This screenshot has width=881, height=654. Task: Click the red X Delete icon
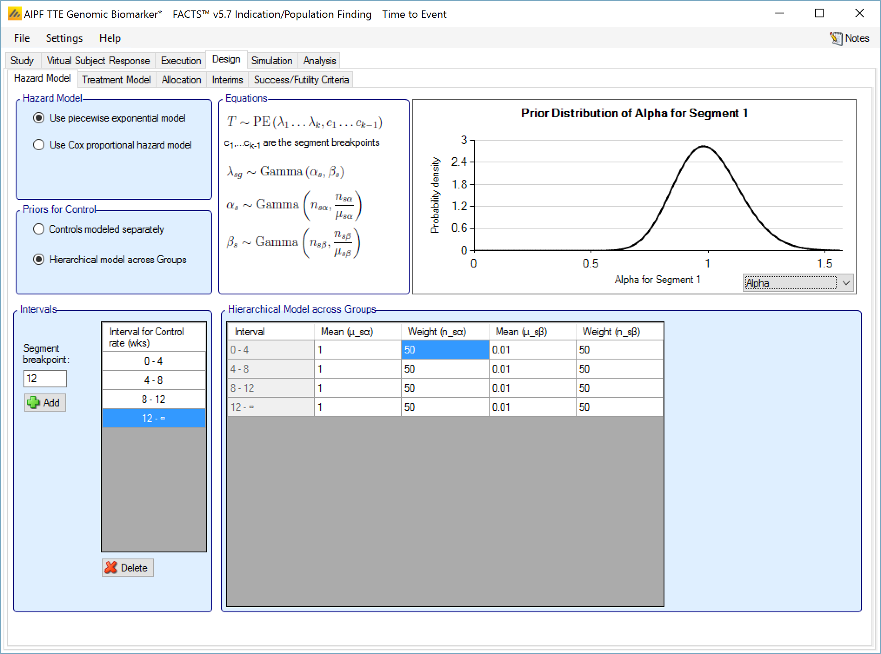(x=111, y=568)
